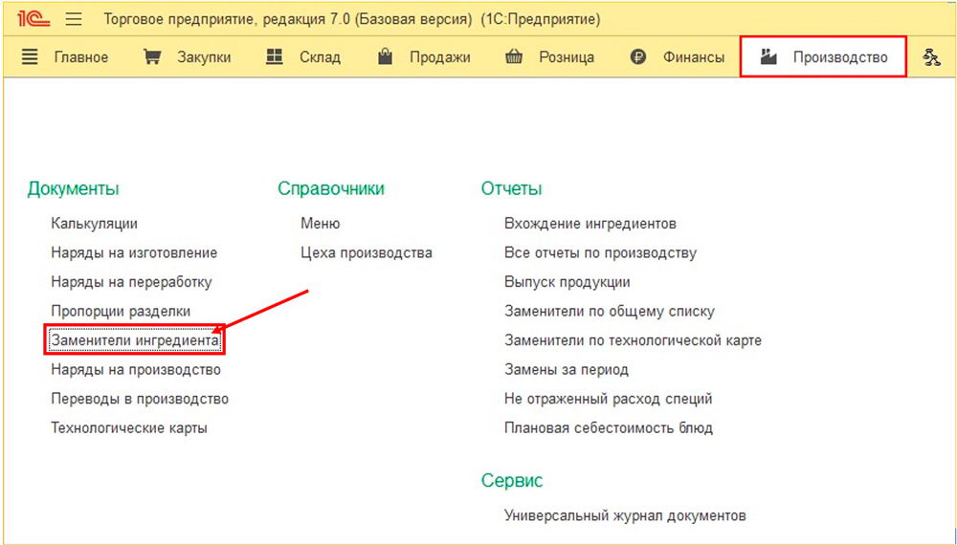Open the Главное section
The height and width of the screenshot is (545, 957).
[80, 57]
